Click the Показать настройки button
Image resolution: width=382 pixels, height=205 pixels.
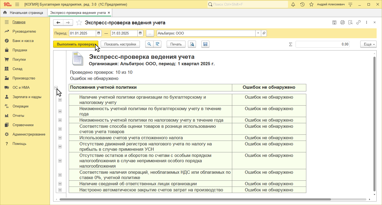click(x=120, y=44)
